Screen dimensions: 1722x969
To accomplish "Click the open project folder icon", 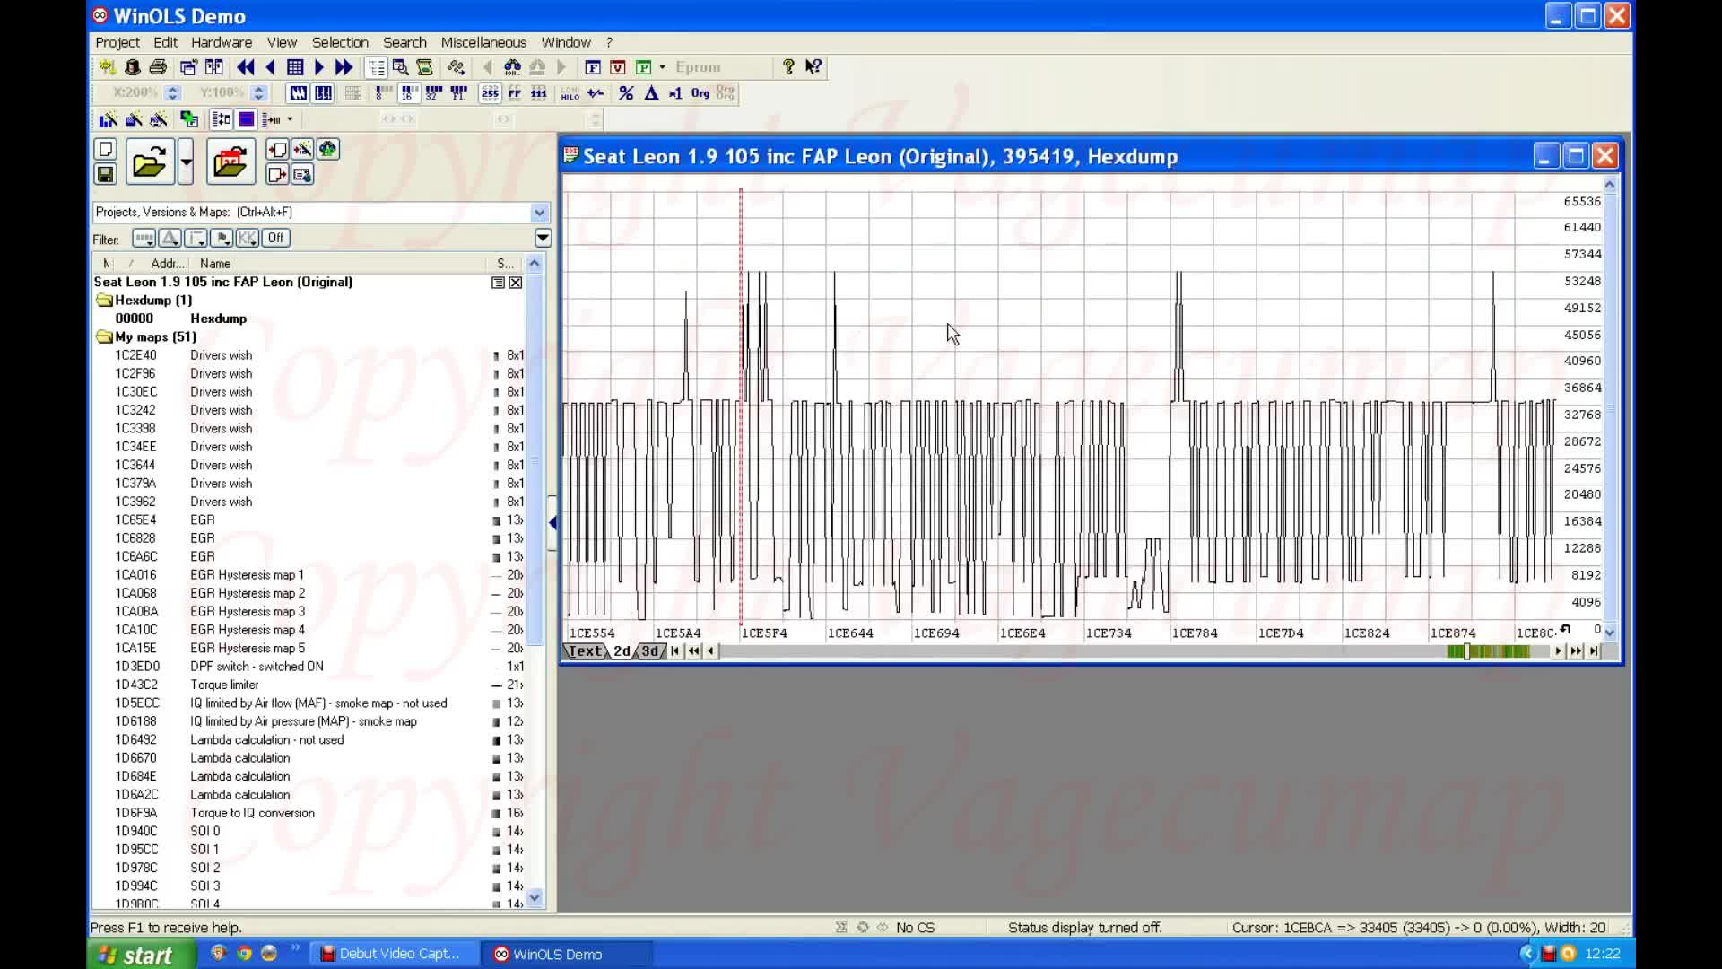I will tap(149, 162).
